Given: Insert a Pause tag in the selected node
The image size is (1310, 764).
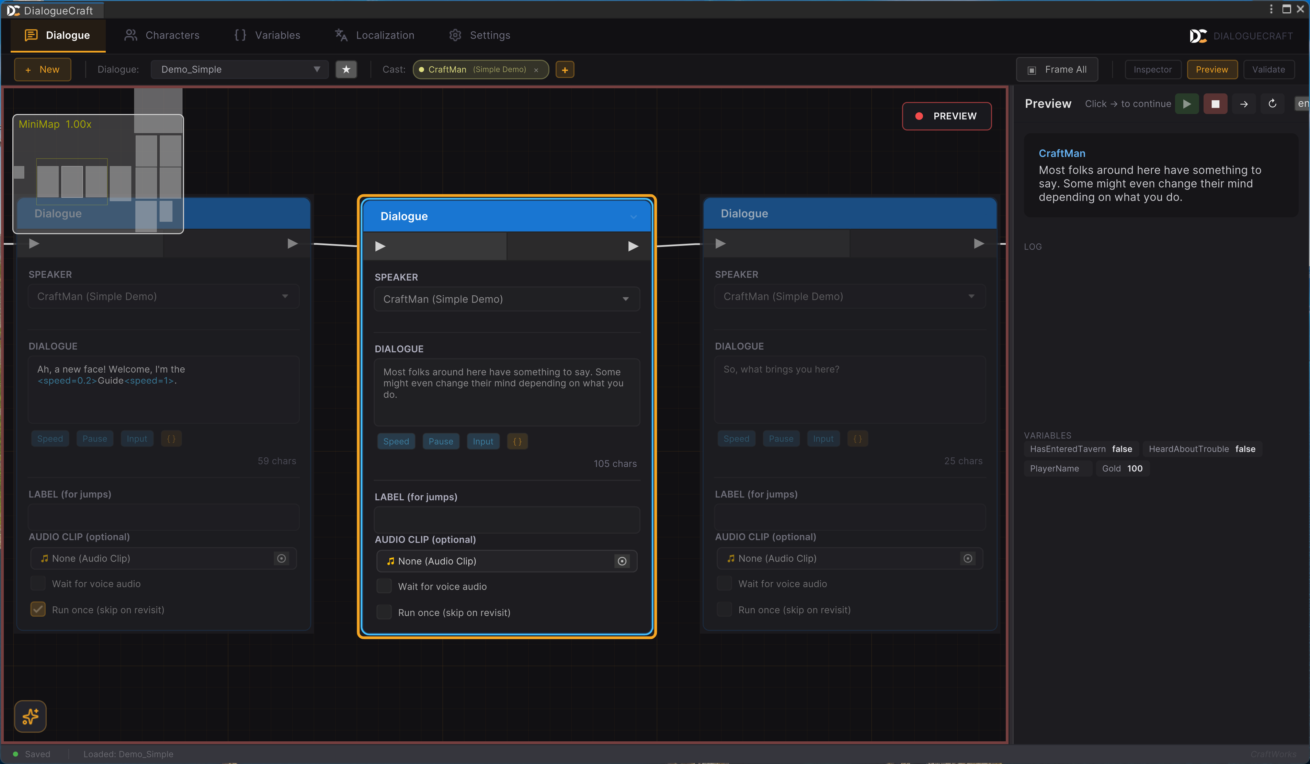Looking at the screenshot, I should point(441,441).
